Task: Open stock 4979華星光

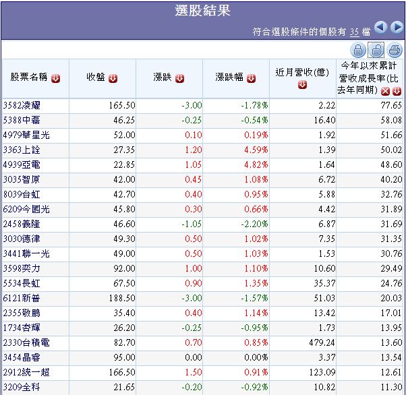Action: coord(26,135)
